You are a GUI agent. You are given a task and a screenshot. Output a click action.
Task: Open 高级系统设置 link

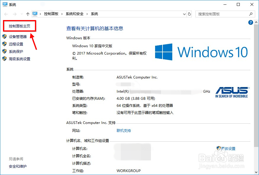(20, 59)
